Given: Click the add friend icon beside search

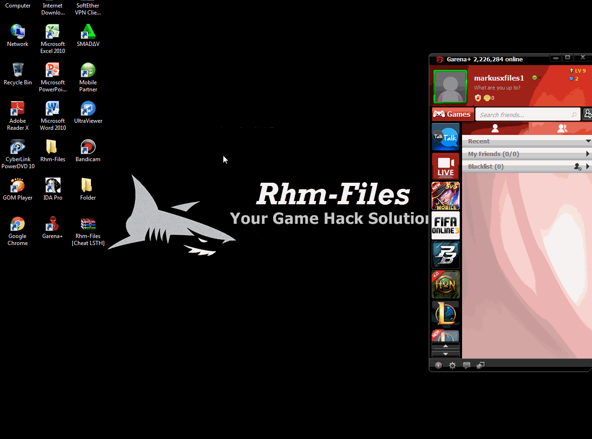Looking at the screenshot, I should pos(587,114).
